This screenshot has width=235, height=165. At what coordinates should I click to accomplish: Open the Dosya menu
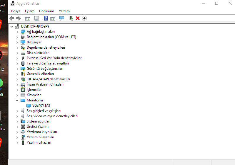pyautogui.click(x=16, y=11)
